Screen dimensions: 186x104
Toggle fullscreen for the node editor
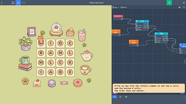(x=184, y=7)
